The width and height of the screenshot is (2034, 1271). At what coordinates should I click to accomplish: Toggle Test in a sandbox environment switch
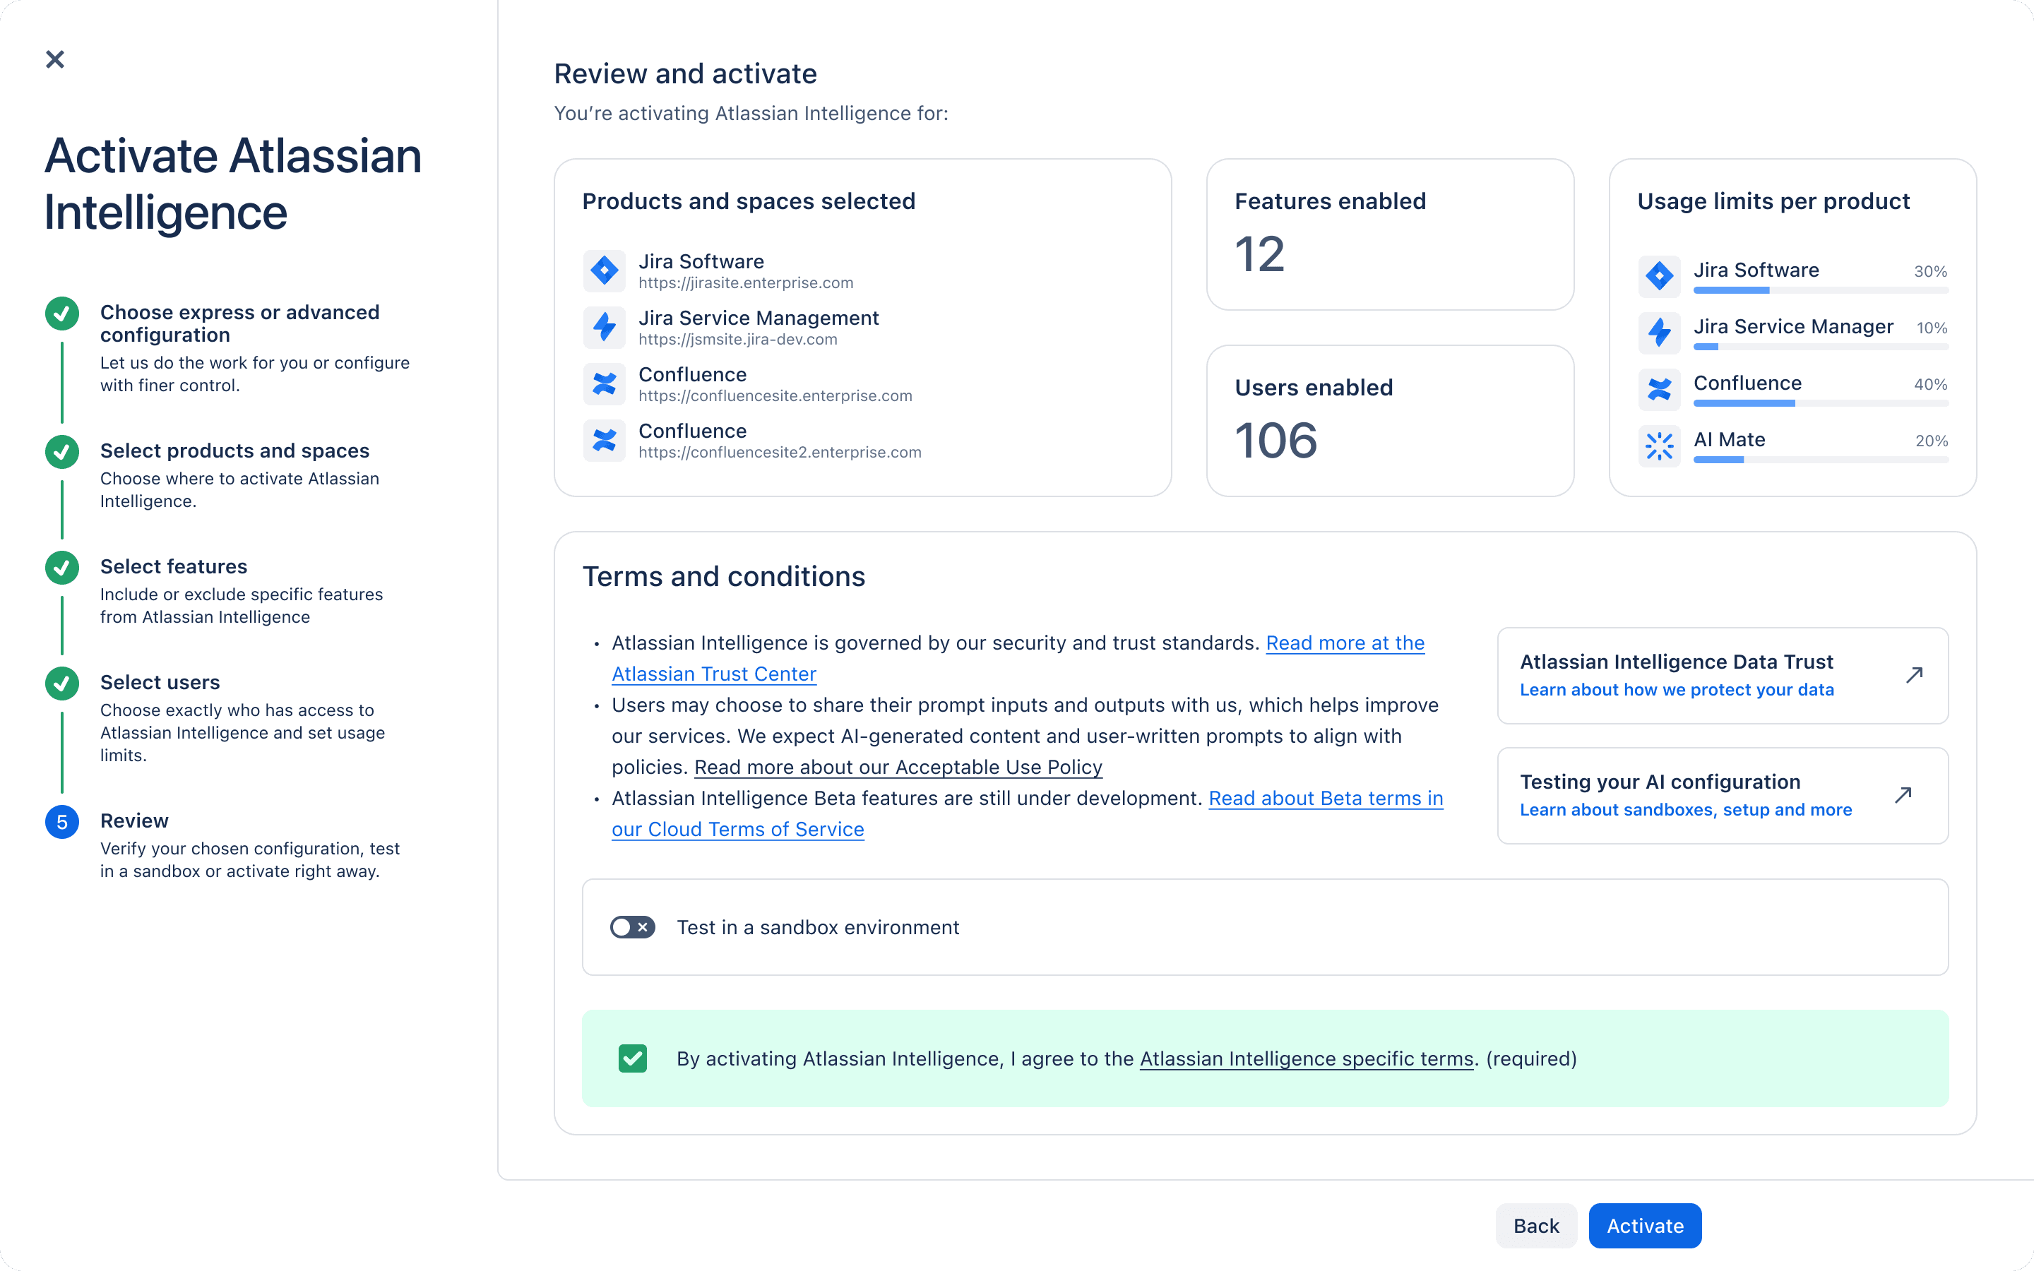[632, 927]
